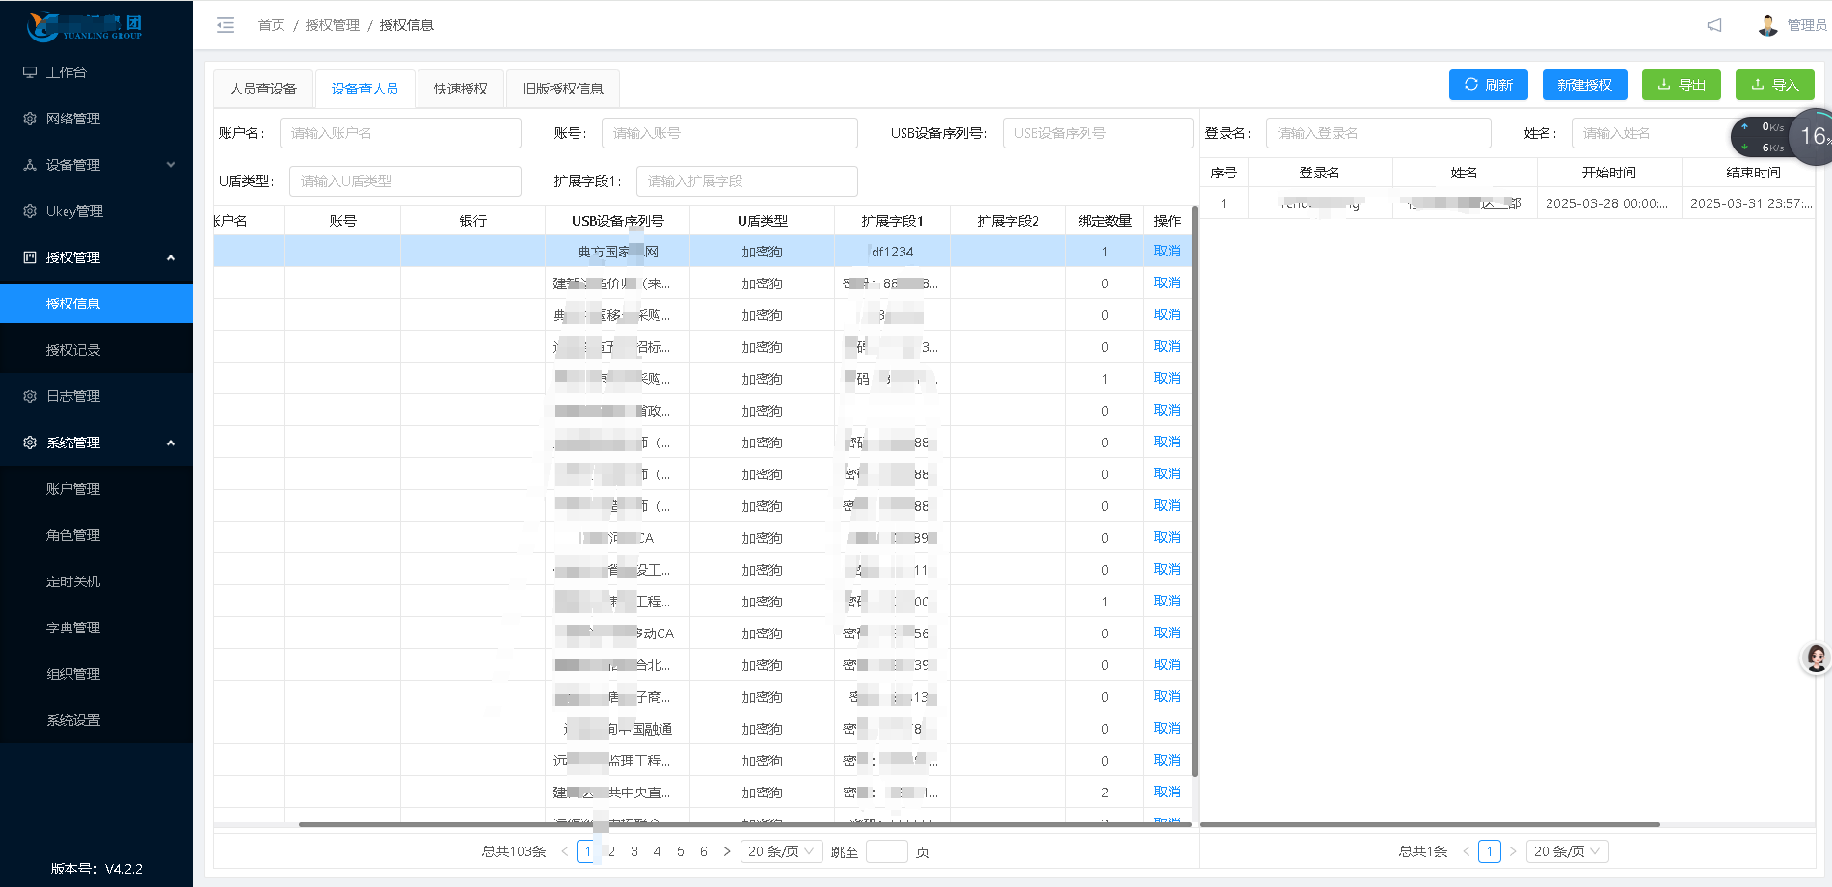Open 工作台 from the sidebar
Image resolution: width=1832 pixels, height=887 pixels.
tap(66, 72)
